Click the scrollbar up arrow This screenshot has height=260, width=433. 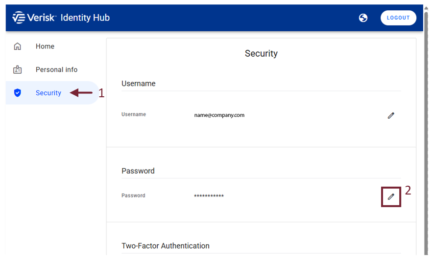pos(426,8)
